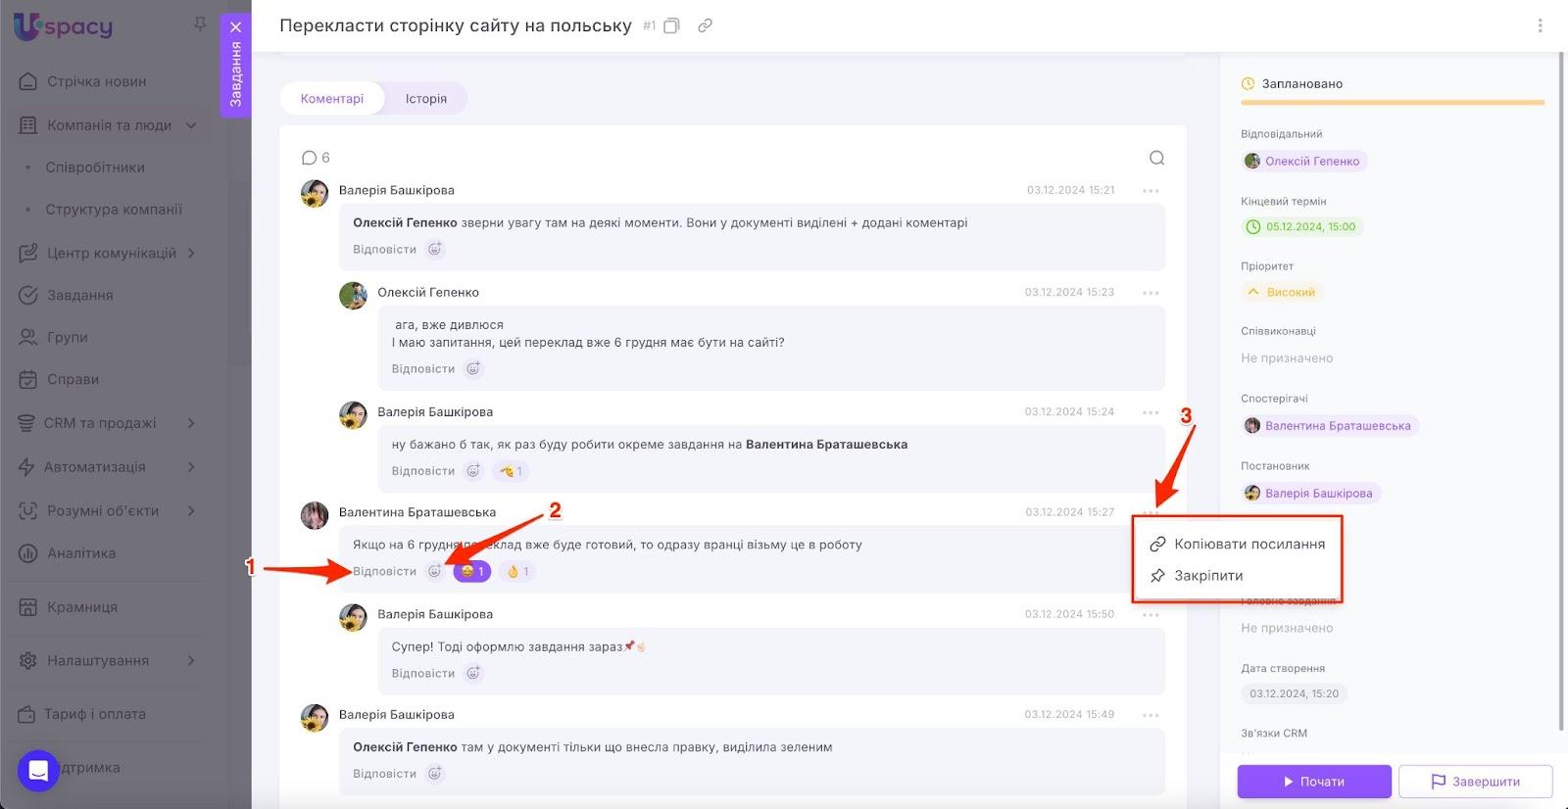1568x809 pixels.
Task: Click the Uspacy logo
Action: point(64,26)
